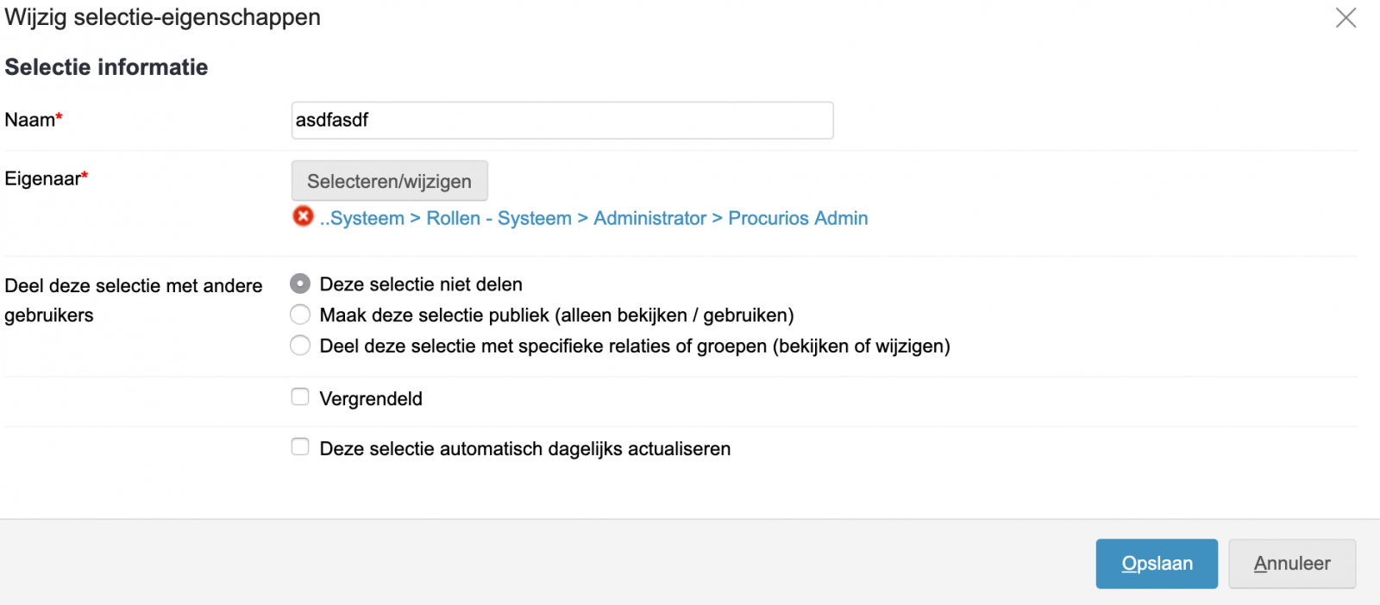Choose 'Maak deze selectie publiek' radio option
The image size is (1380, 605).
pos(300,315)
